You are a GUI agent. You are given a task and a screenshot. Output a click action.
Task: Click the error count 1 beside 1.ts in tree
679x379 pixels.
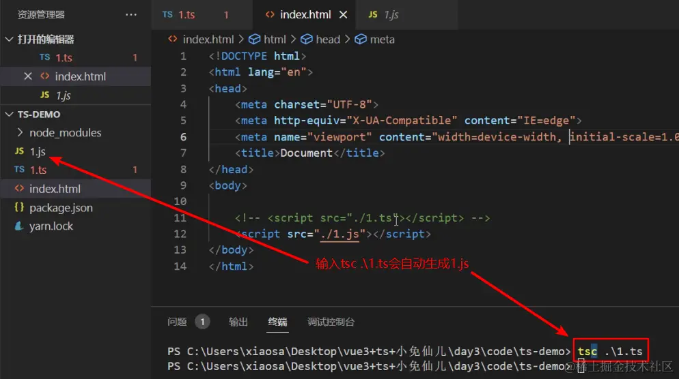pyautogui.click(x=135, y=170)
